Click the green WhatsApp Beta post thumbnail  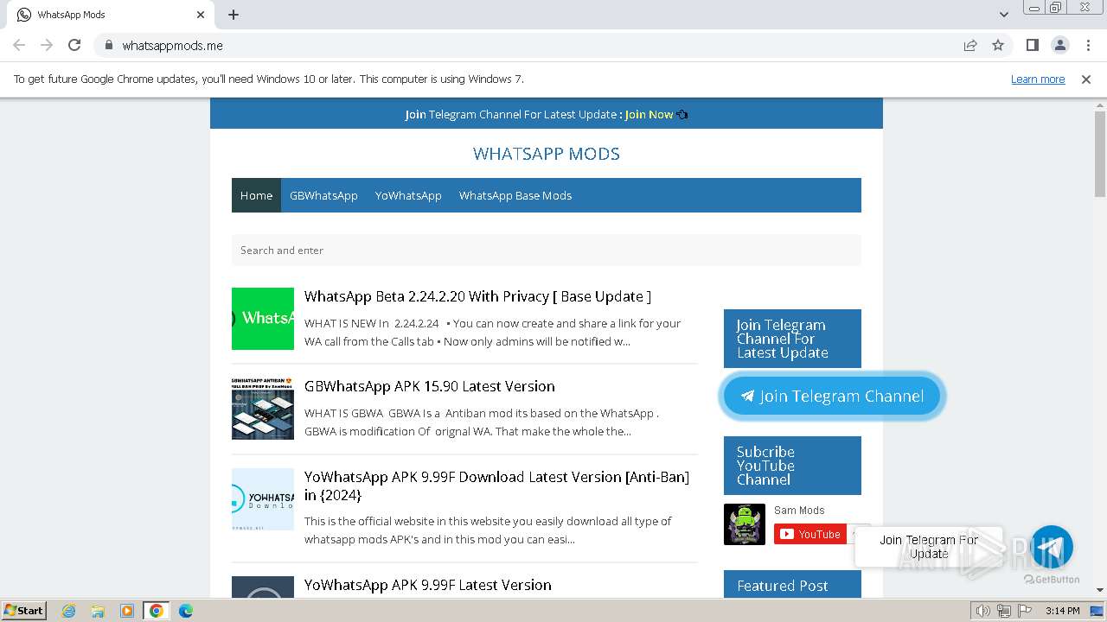(263, 319)
